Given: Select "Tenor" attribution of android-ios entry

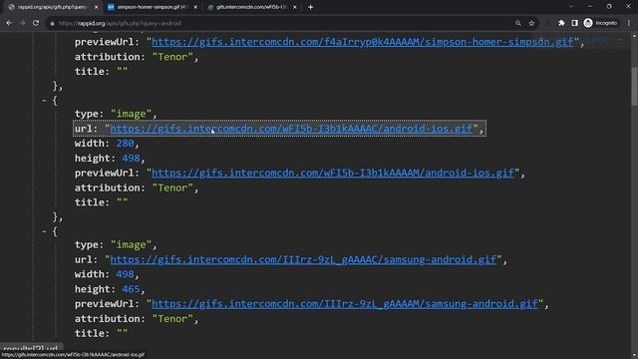Looking at the screenshot, I should point(172,188).
